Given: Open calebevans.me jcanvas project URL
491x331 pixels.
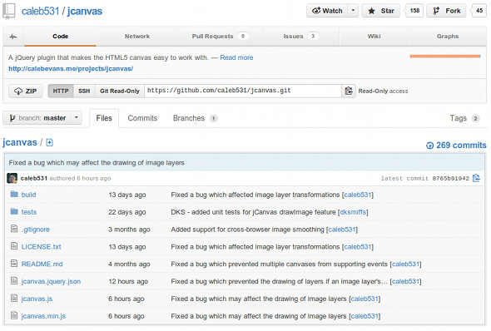Looking at the screenshot, I should click(x=71, y=68).
